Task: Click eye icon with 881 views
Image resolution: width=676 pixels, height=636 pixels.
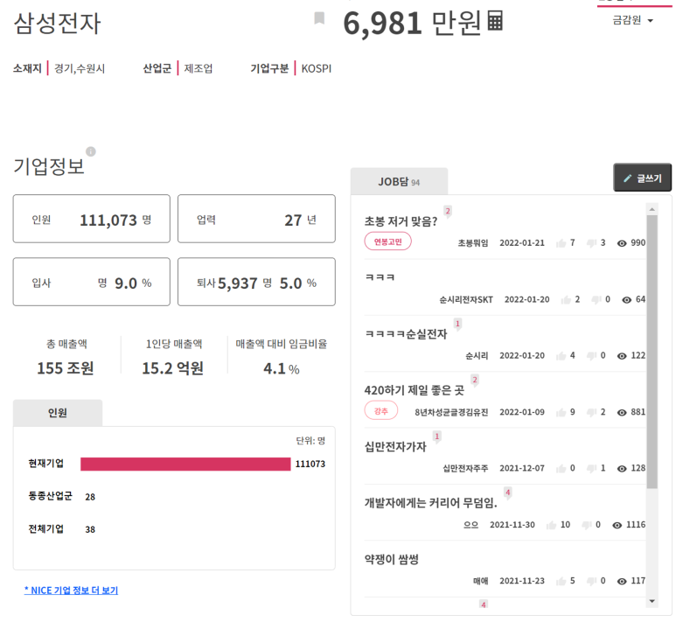Action: point(622,412)
